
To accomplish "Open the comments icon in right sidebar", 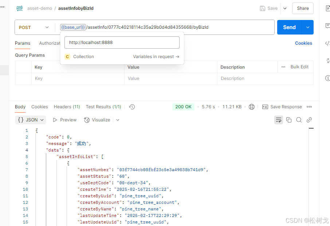I will 328,26.
